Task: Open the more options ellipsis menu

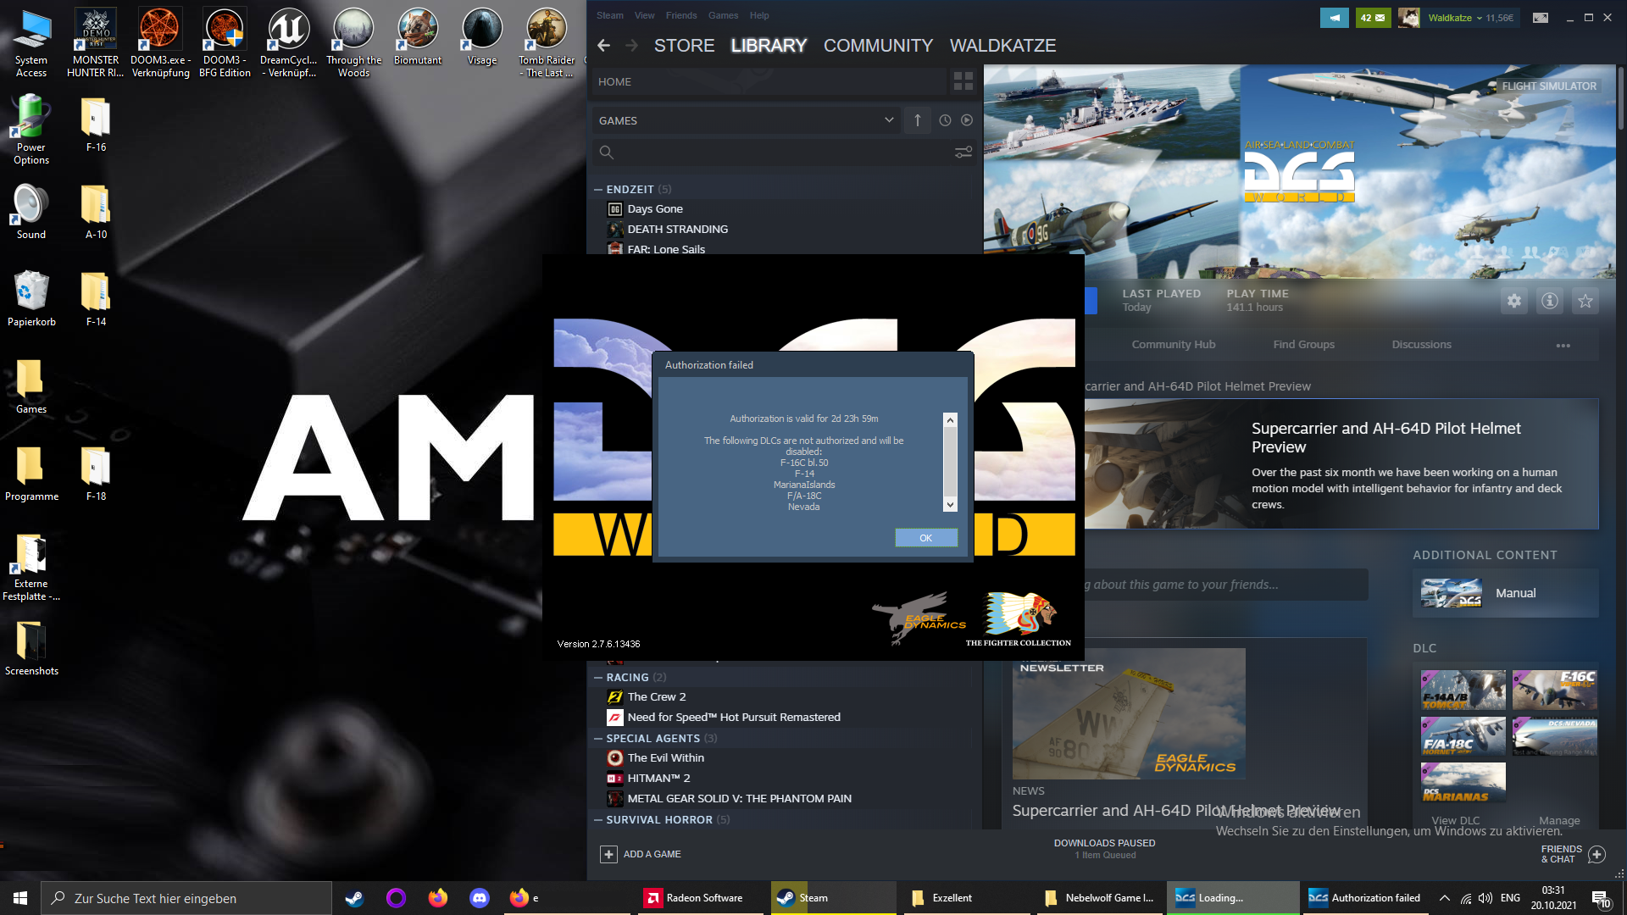Action: (1563, 346)
